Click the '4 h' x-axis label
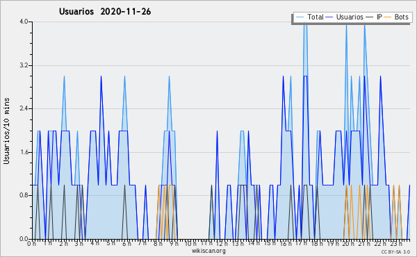 (95, 243)
